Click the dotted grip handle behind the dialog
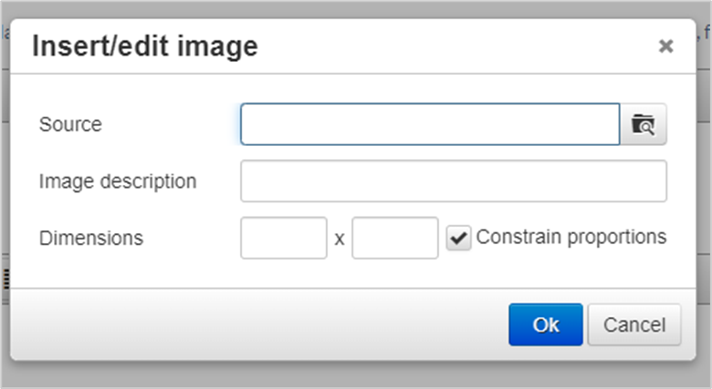The height and width of the screenshot is (389, 712). (6, 279)
